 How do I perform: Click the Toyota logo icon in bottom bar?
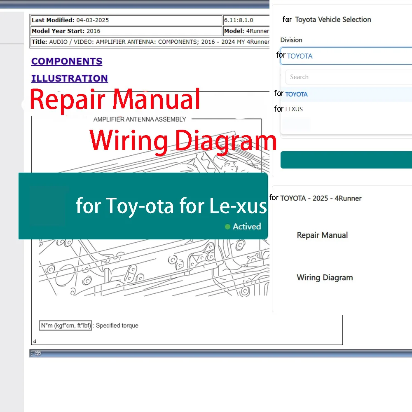coord(38,353)
